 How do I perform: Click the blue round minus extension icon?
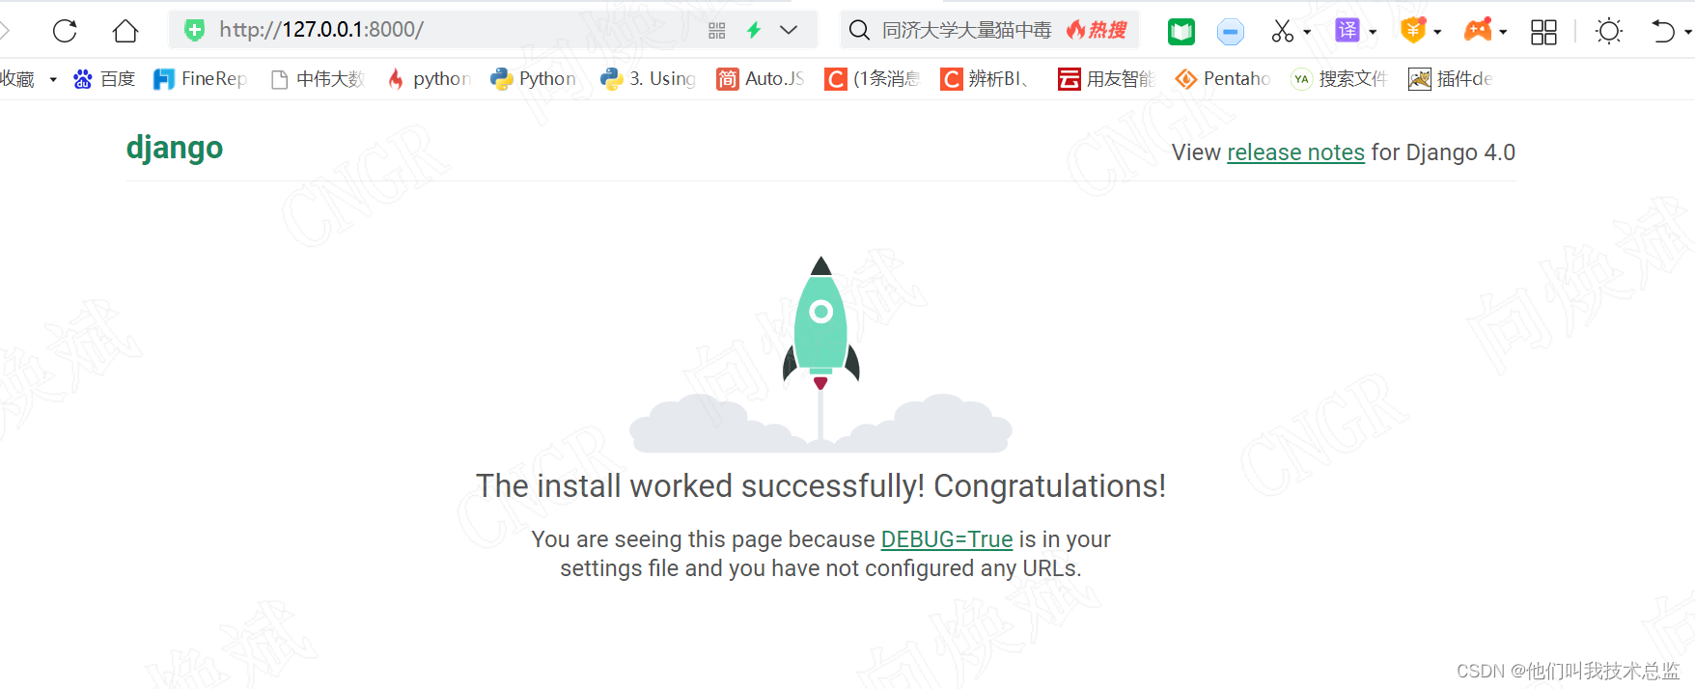(x=1230, y=32)
